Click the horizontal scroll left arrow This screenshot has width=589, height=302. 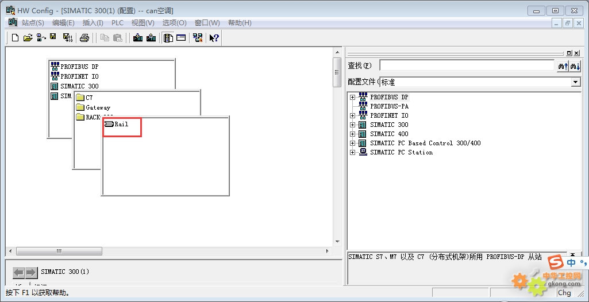10,251
